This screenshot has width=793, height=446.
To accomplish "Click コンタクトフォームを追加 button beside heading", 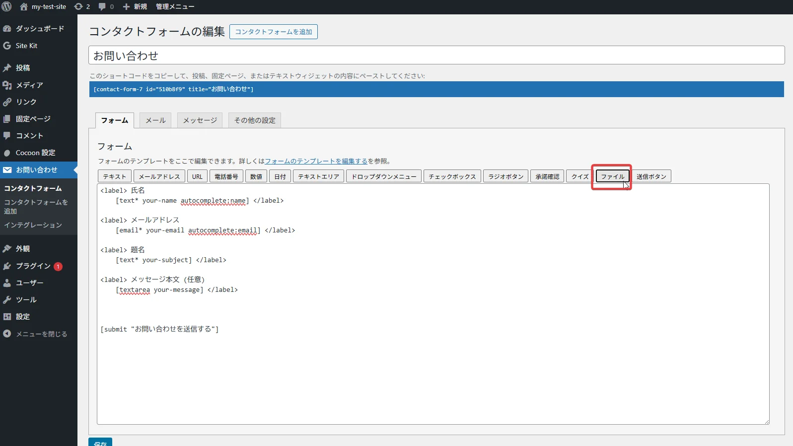I will 274,32.
